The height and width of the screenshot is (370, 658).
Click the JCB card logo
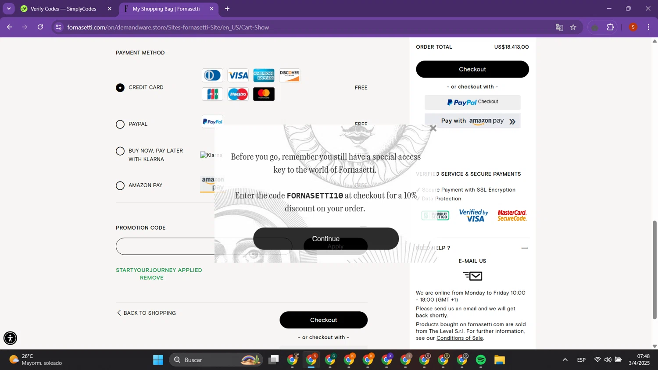tap(212, 94)
